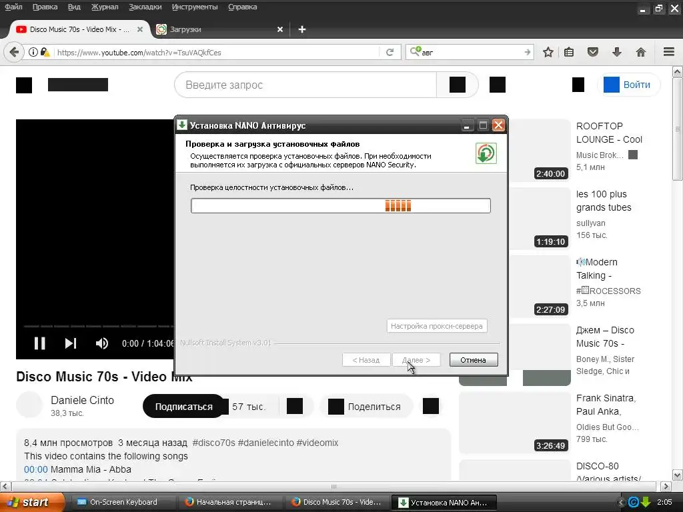Click the YouTube URL address field
This screenshot has width=683, height=512.
click(215, 52)
